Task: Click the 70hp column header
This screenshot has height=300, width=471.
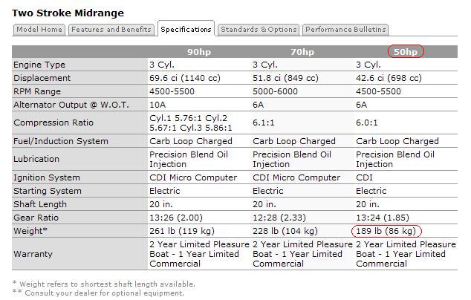Action: coord(302,52)
